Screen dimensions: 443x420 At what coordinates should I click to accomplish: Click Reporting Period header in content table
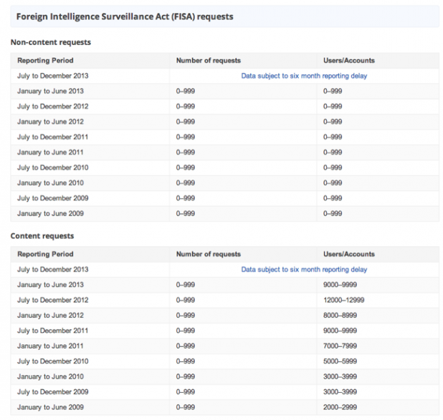[45, 254]
